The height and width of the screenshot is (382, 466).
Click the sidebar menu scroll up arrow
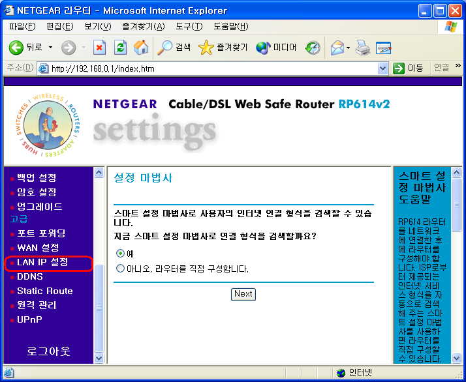[x=99, y=173]
